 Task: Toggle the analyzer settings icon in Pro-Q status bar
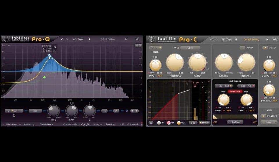[123, 124]
